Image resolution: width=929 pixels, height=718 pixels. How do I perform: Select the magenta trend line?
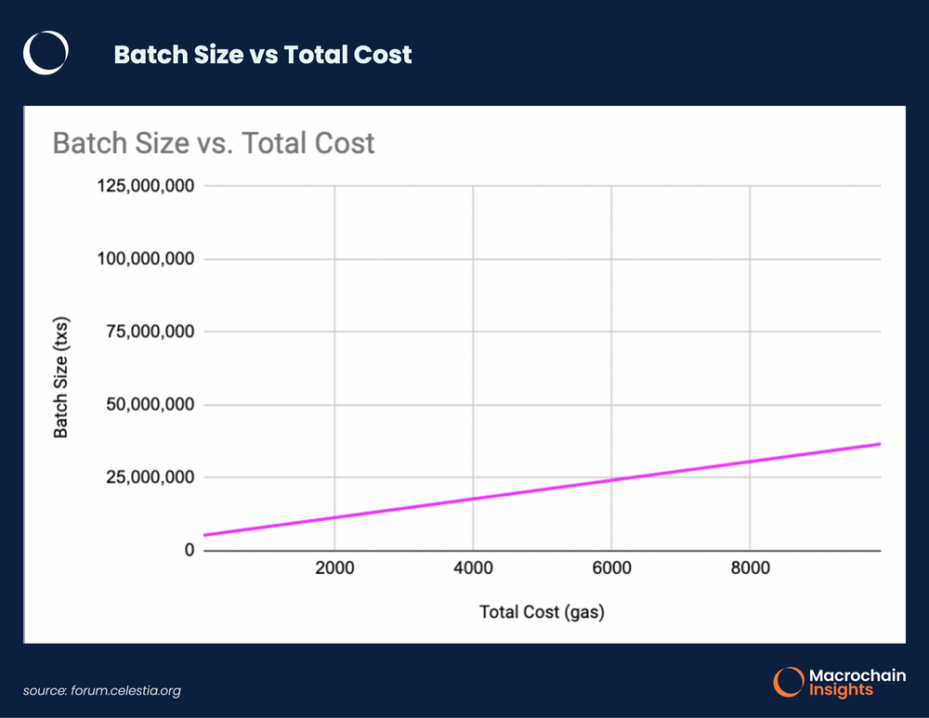(x=539, y=489)
